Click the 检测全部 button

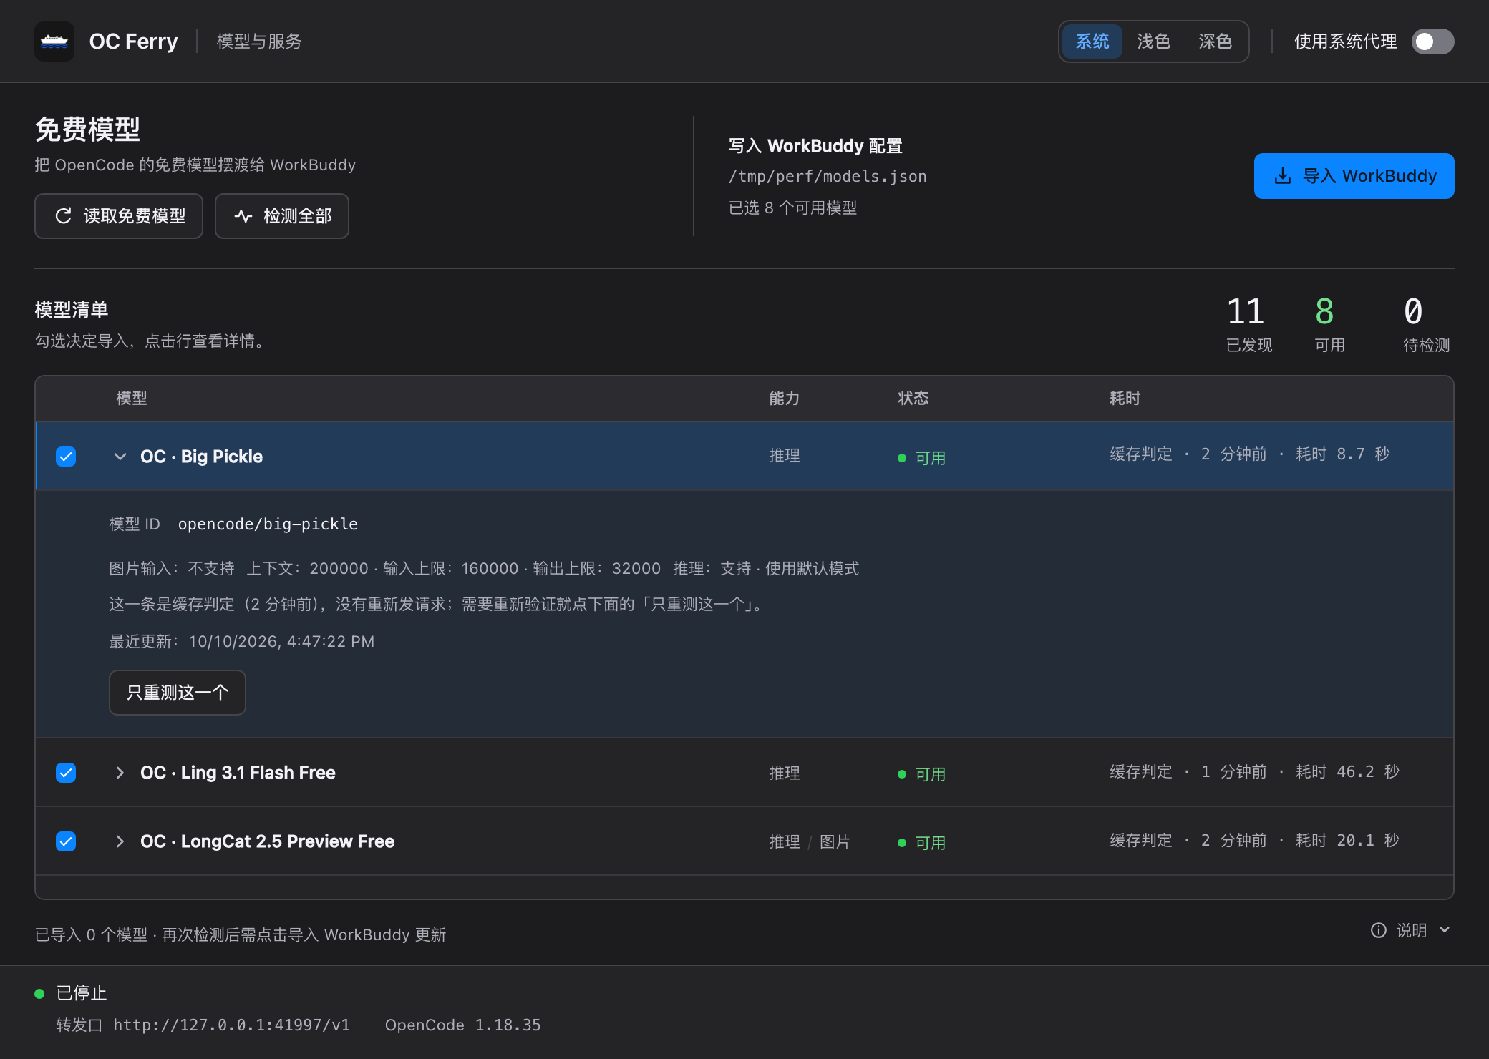click(x=282, y=216)
